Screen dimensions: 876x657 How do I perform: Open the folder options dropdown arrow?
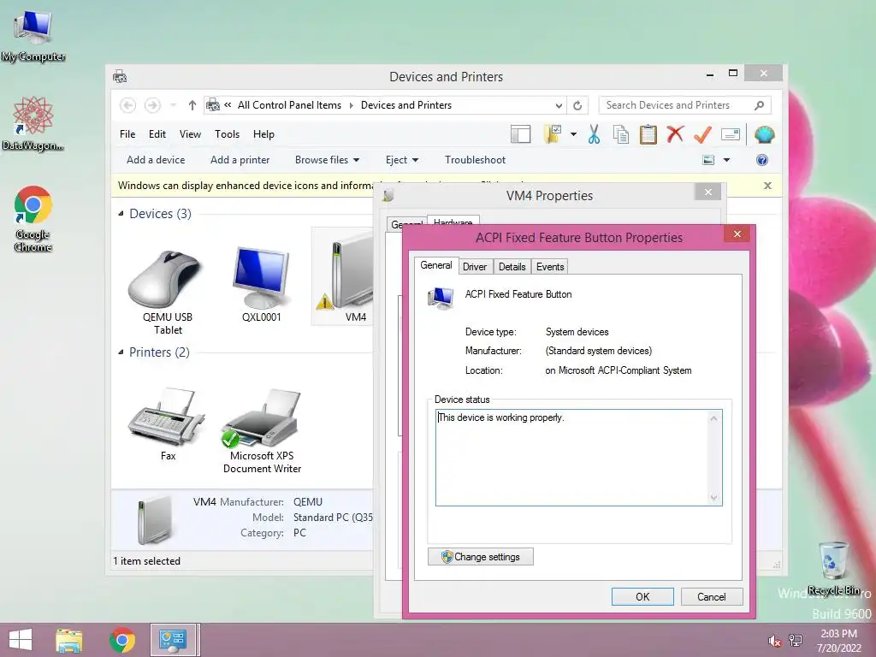(573, 134)
